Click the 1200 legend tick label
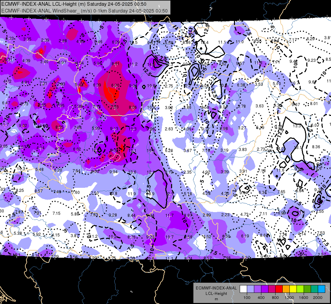Image resolution: width=331 pixels, height=304 pixels. [x=289, y=298]
